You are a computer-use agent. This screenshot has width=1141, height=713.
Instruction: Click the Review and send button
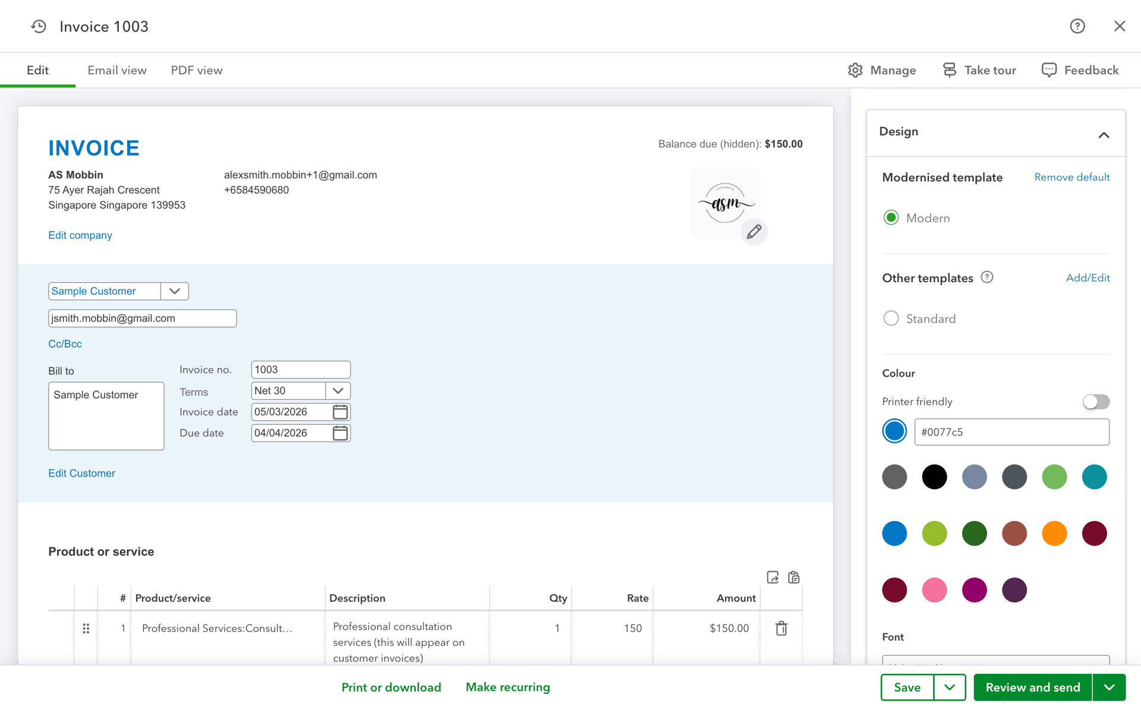click(x=1033, y=687)
